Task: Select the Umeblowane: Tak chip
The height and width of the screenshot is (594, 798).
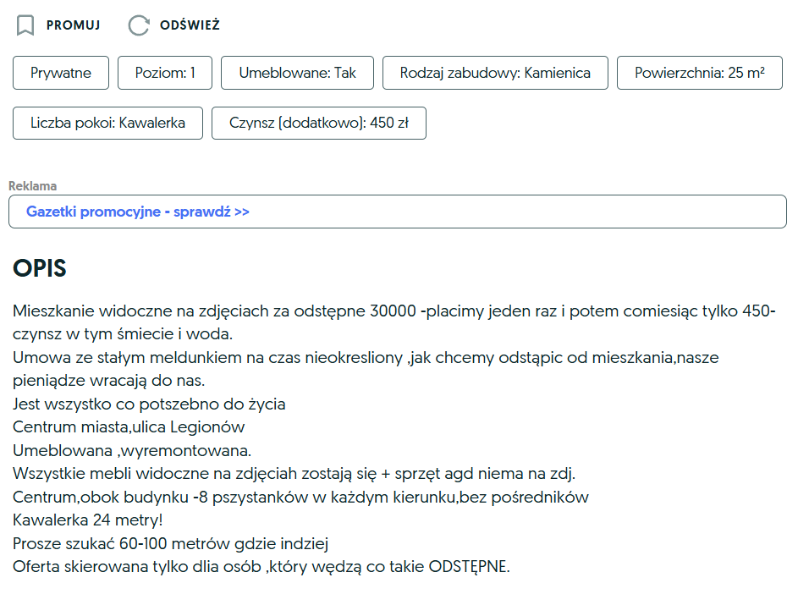Action: pyautogui.click(x=298, y=73)
